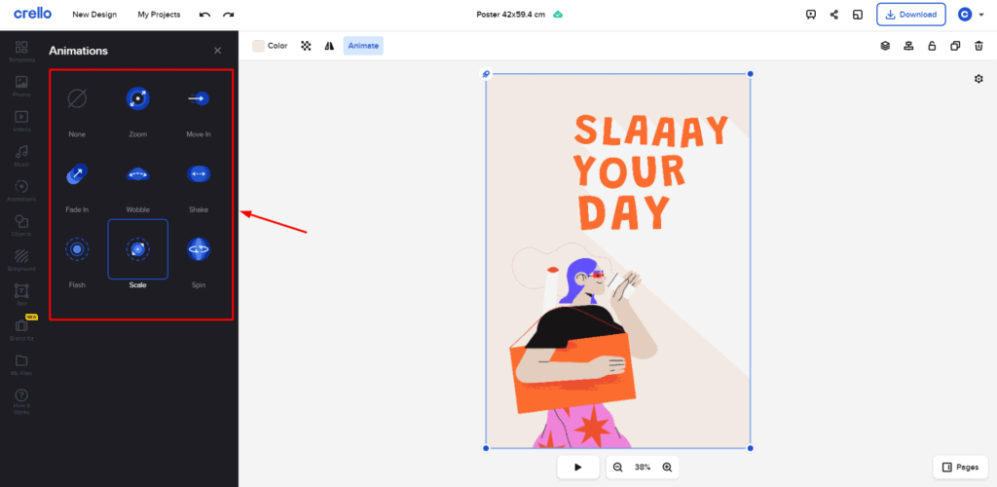Close the Animations panel
Image resolution: width=997 pixels, height=487 pixels.
(x=217, y=51)
